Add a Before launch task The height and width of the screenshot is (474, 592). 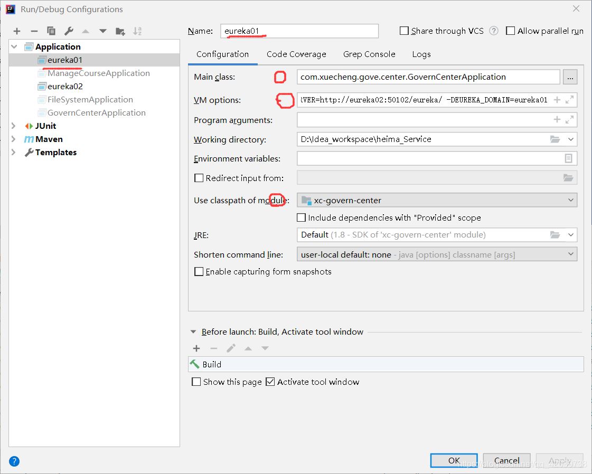click(x=196, y=348)
